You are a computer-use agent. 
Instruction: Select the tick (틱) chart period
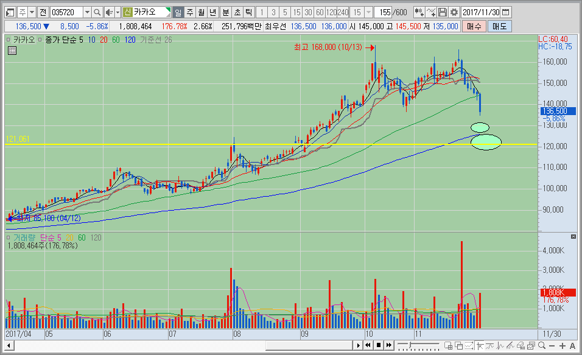(x=248, y=12)
